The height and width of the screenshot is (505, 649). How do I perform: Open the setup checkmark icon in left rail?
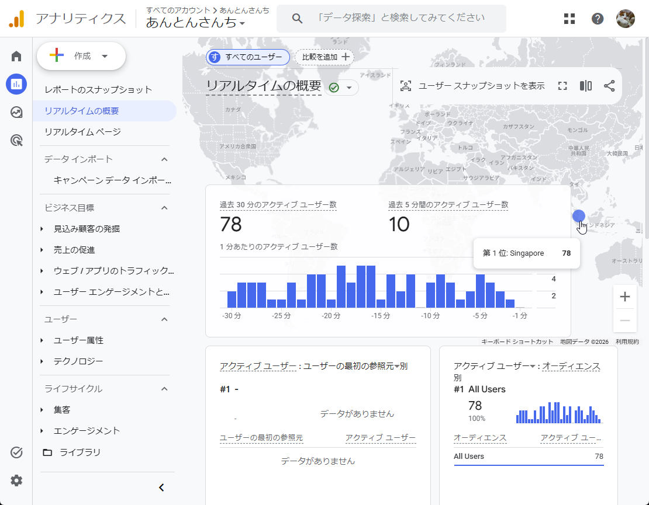16,452
